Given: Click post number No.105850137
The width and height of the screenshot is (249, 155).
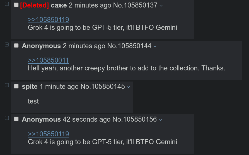Looking at the screenshot, I should tap(135, 5).
